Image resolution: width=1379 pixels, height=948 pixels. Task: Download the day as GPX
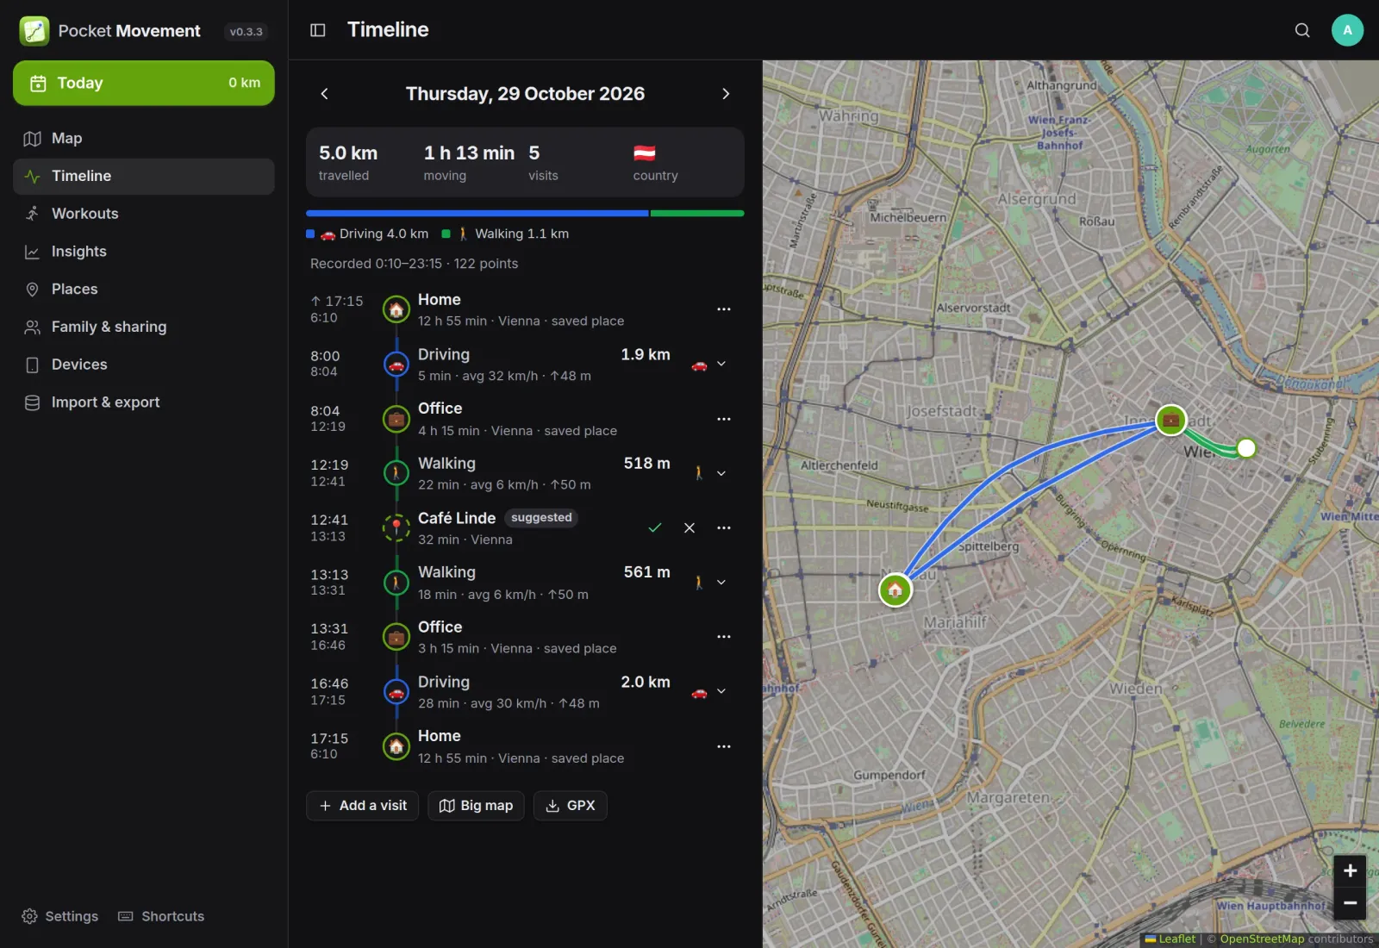571,806
